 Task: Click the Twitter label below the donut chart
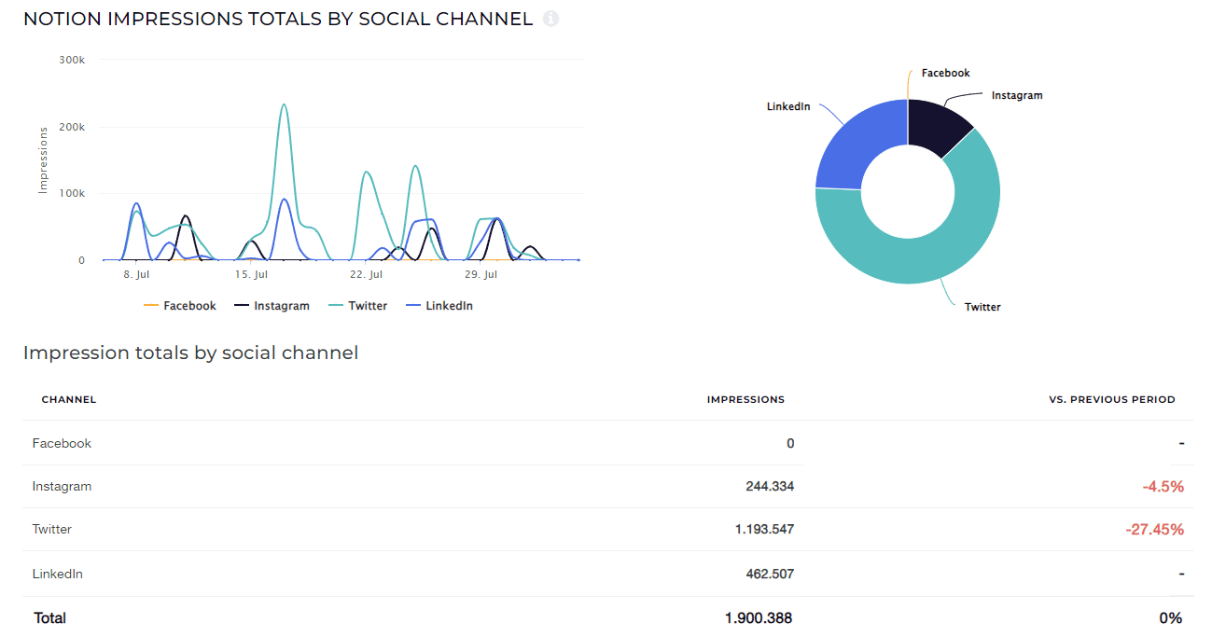click(x=982, y=307)
